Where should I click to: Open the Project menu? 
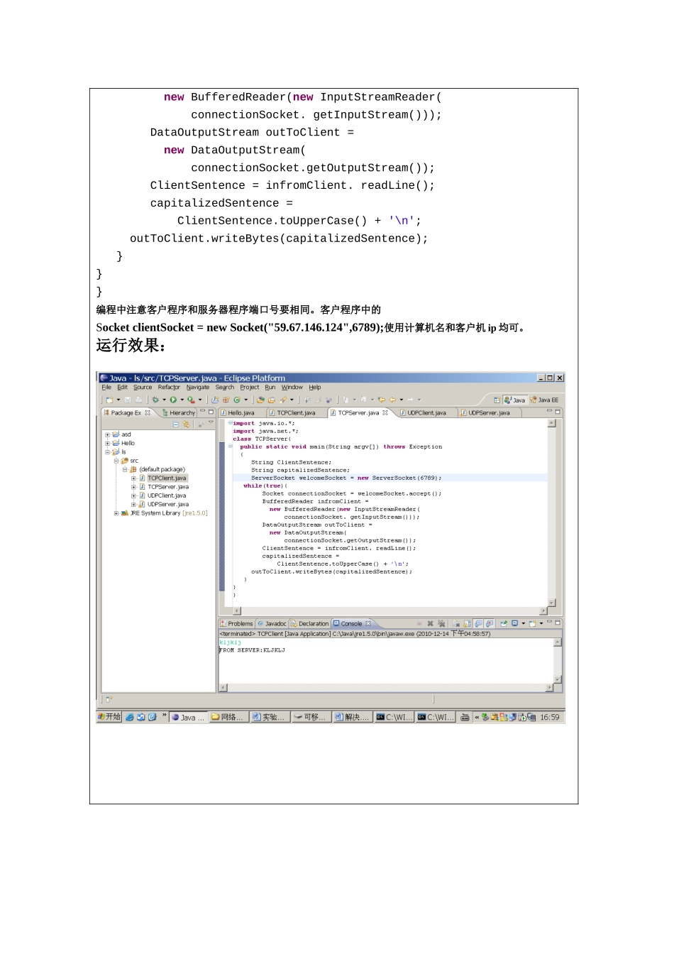[x=250, y=388]
